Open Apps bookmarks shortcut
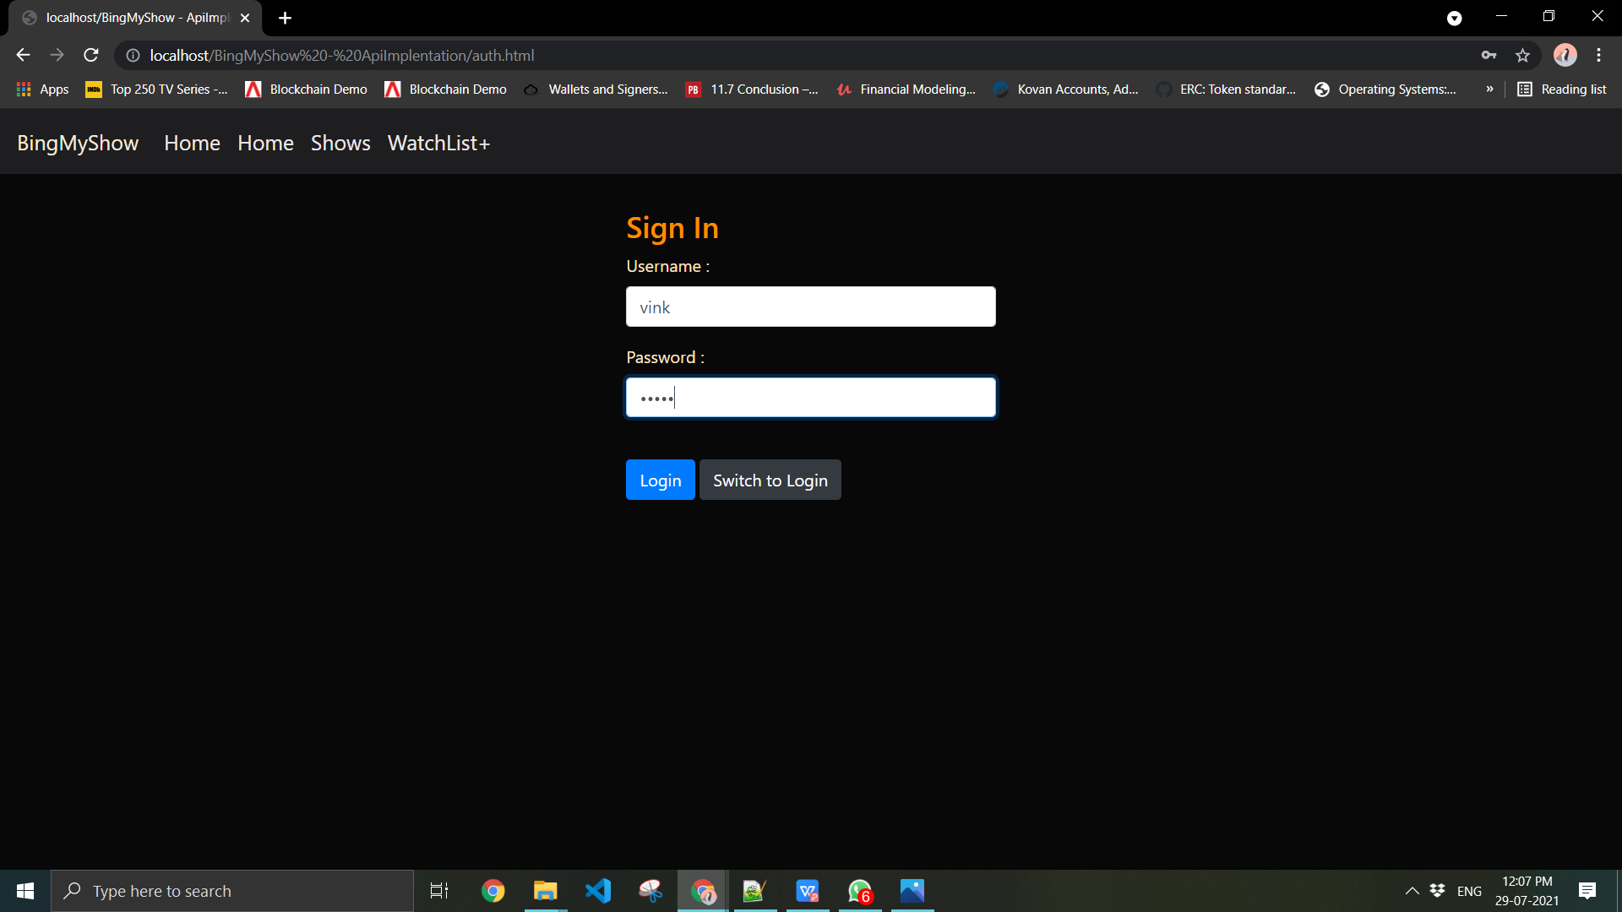Image resolution: width=1622 pixels, height=912 pixels. pyautogui.click(x=43, y=90)
